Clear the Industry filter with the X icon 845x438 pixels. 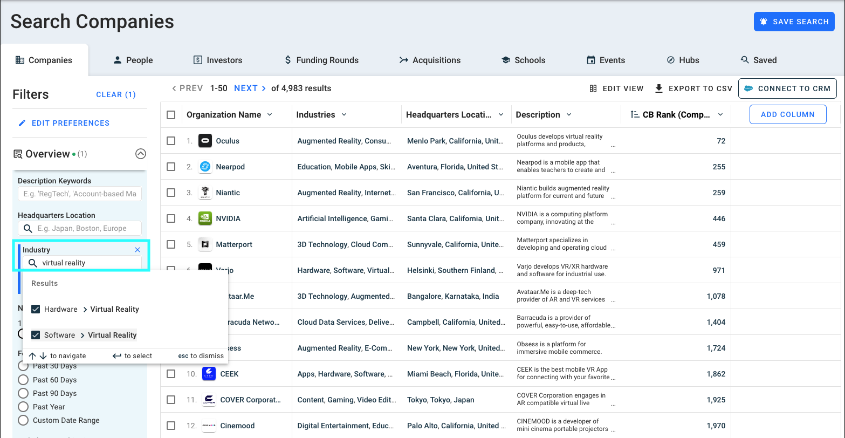(x=138, y=250)
